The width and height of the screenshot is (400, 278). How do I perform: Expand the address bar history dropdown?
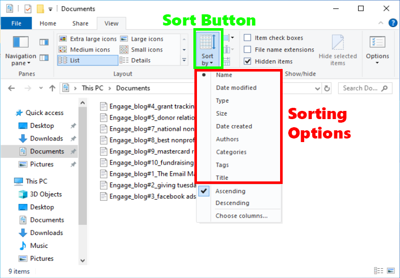[x=317, y=88]
